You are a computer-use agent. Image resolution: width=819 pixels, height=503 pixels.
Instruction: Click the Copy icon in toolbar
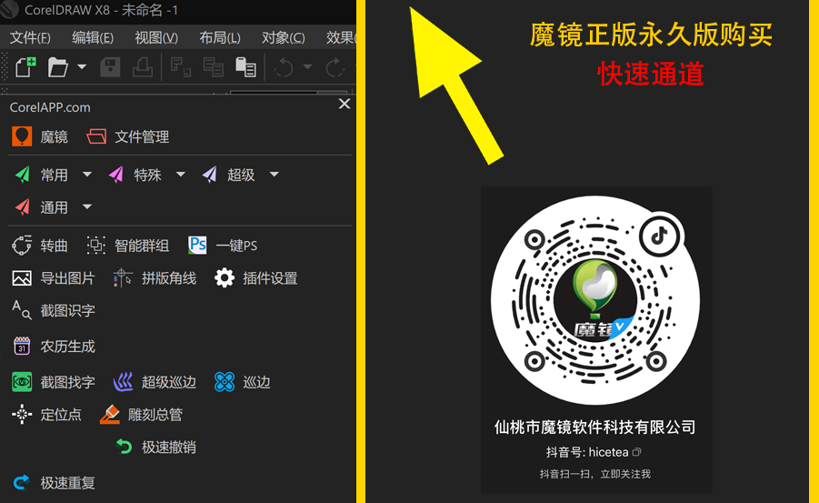(x=213, y=67)
